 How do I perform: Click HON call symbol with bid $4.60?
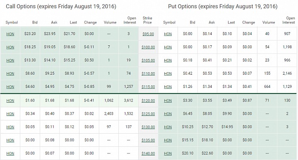coord(10,87)
